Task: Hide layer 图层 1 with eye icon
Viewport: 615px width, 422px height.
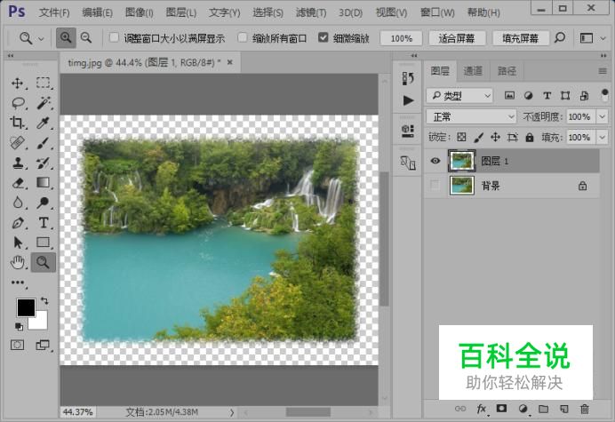Action: 435,161
